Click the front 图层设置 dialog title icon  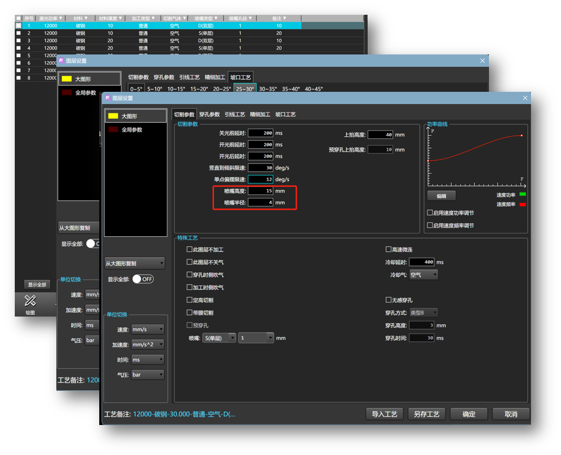click(x=108, y=98)
